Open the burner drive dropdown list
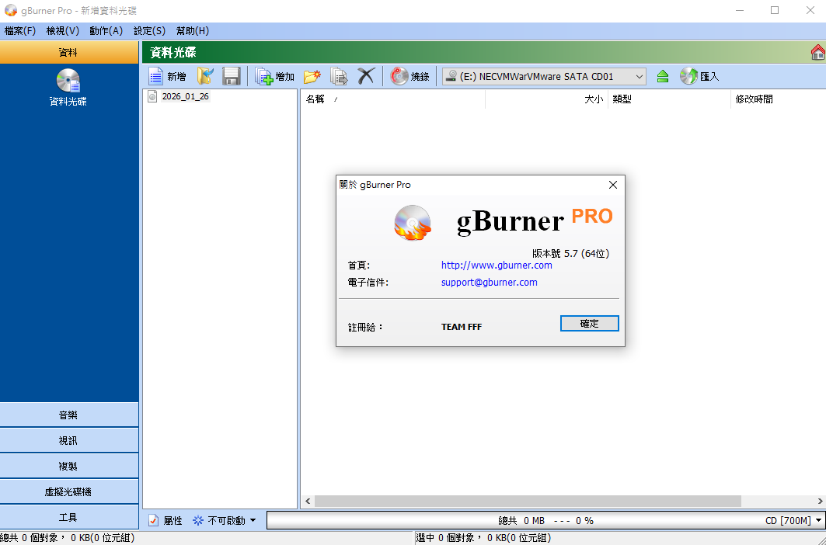 (639, 77)
